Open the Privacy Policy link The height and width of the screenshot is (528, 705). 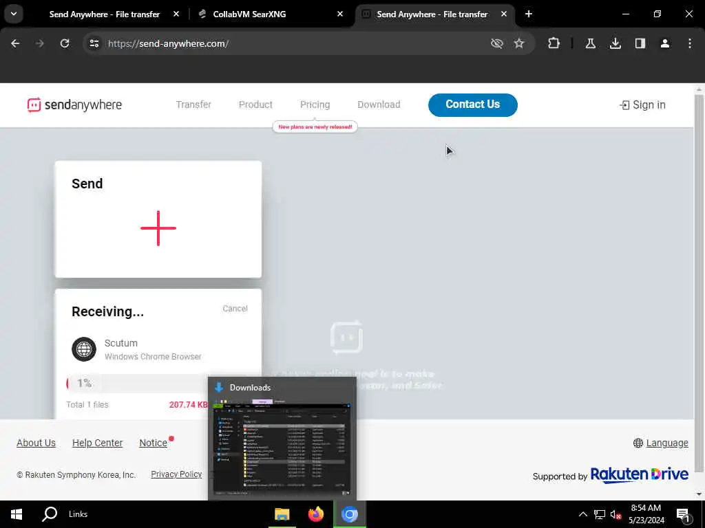click(176, 474)
